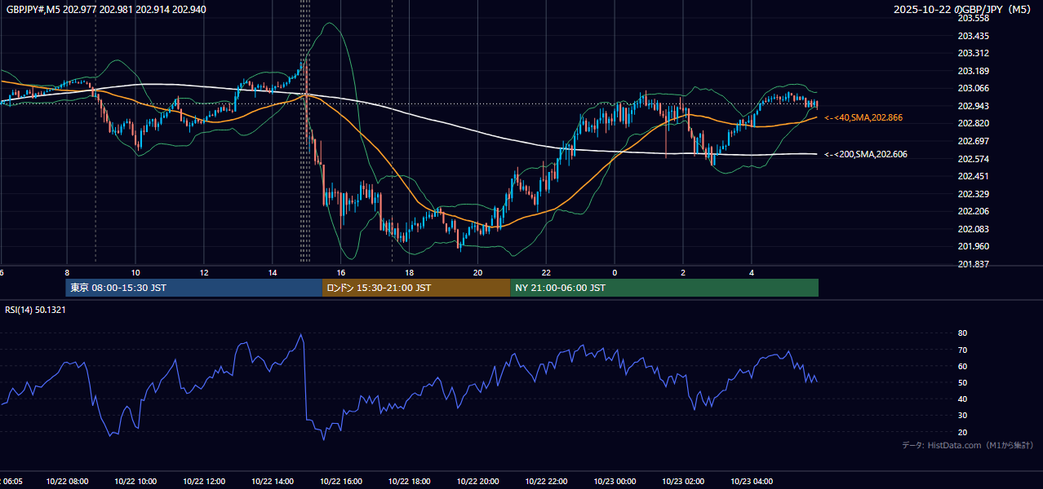Click hour label 18 under price chart
Viewport: 1043px width, 489px height.
[410, 272]
